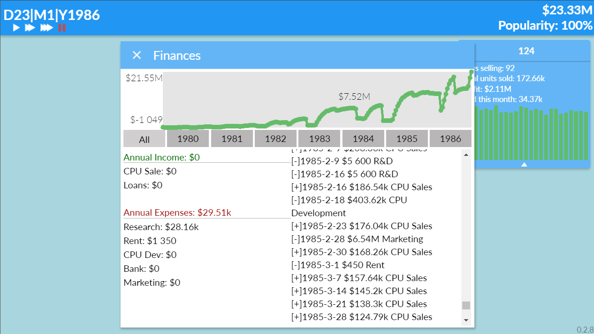Viewport: 594px width, 334px height.
Task: Open the 1983 year tab
Action: [x=320, y=139]
